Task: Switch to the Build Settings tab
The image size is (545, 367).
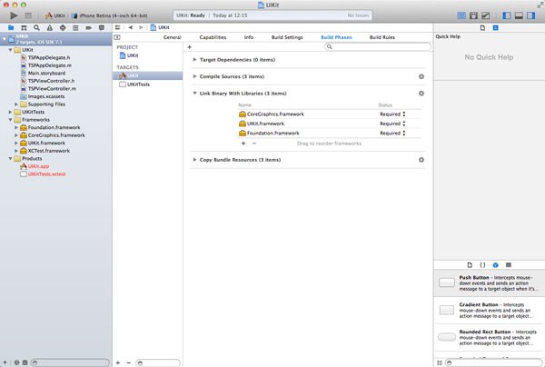Action: coord(287,37)
